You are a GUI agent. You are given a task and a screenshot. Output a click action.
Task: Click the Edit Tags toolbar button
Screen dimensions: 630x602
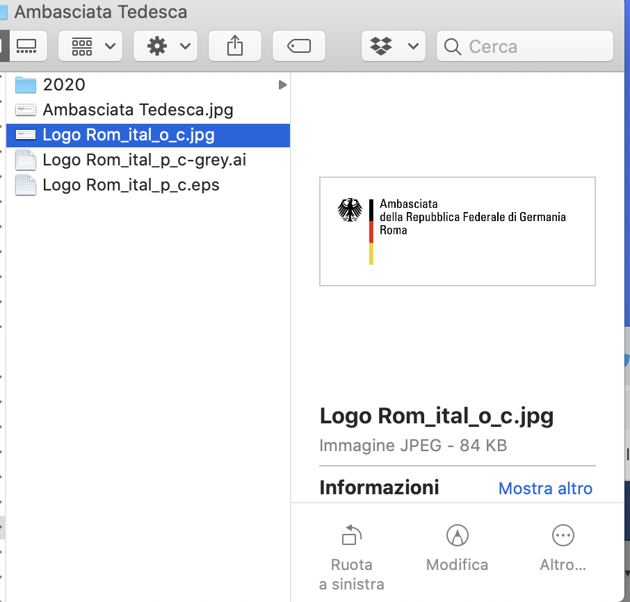299,46
